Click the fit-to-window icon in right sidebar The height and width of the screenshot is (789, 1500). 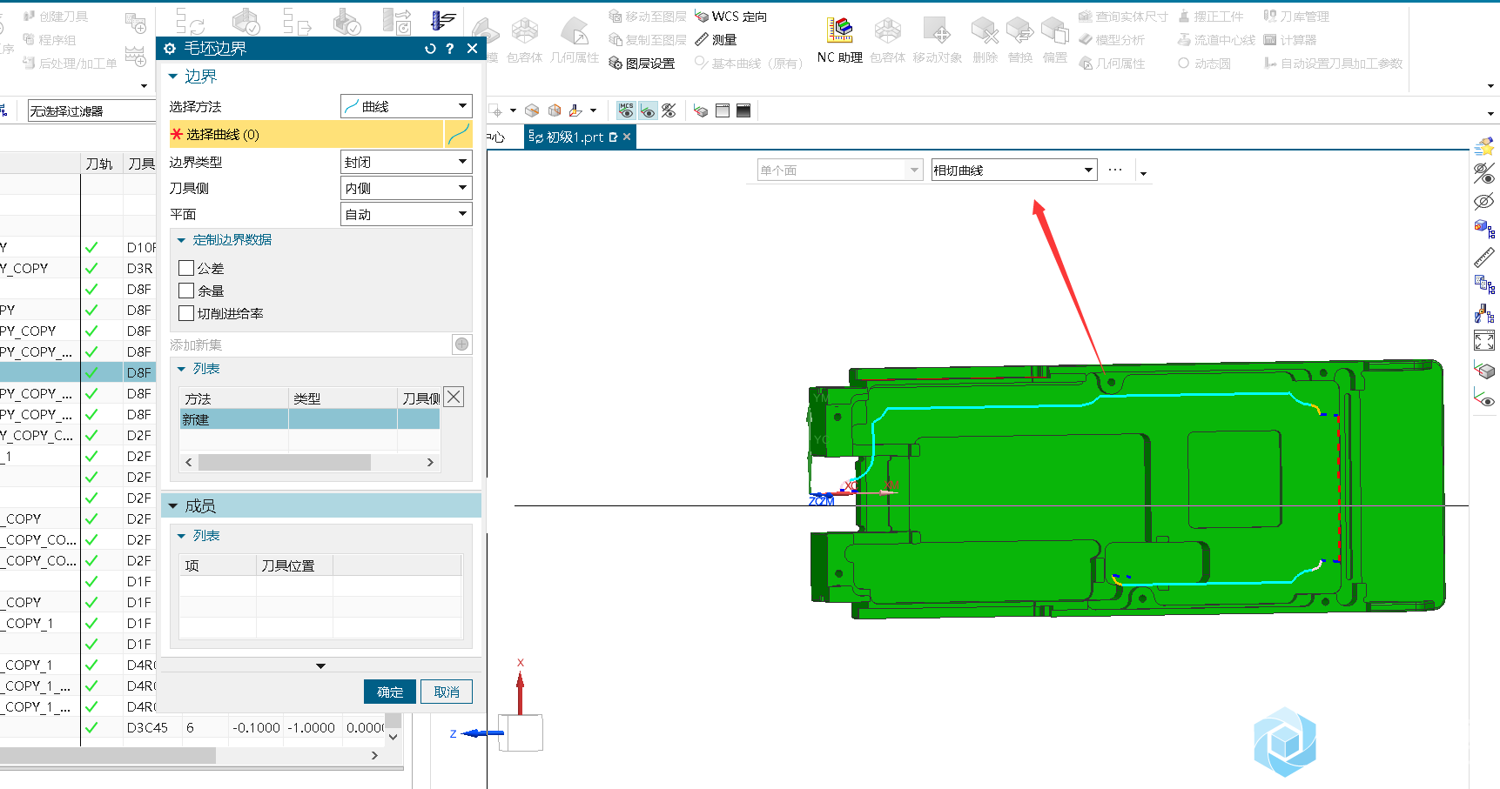pos(1484,340)
